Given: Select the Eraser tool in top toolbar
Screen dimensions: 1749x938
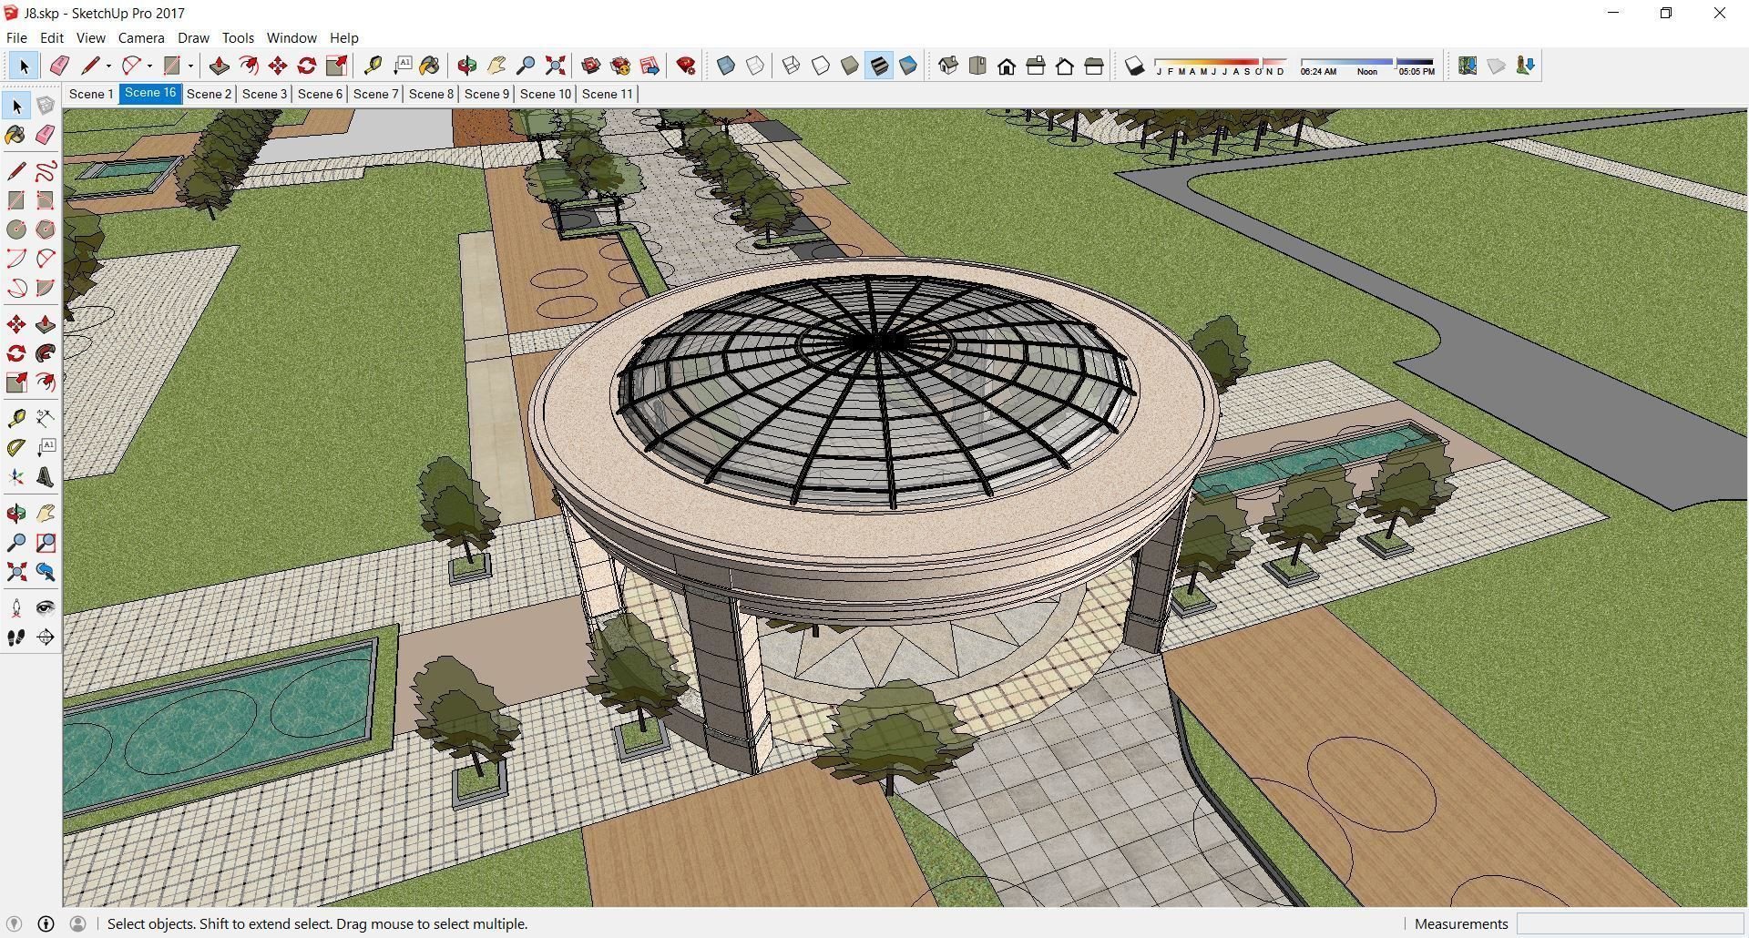Looking at the screenshot, I should coord(59,66).
